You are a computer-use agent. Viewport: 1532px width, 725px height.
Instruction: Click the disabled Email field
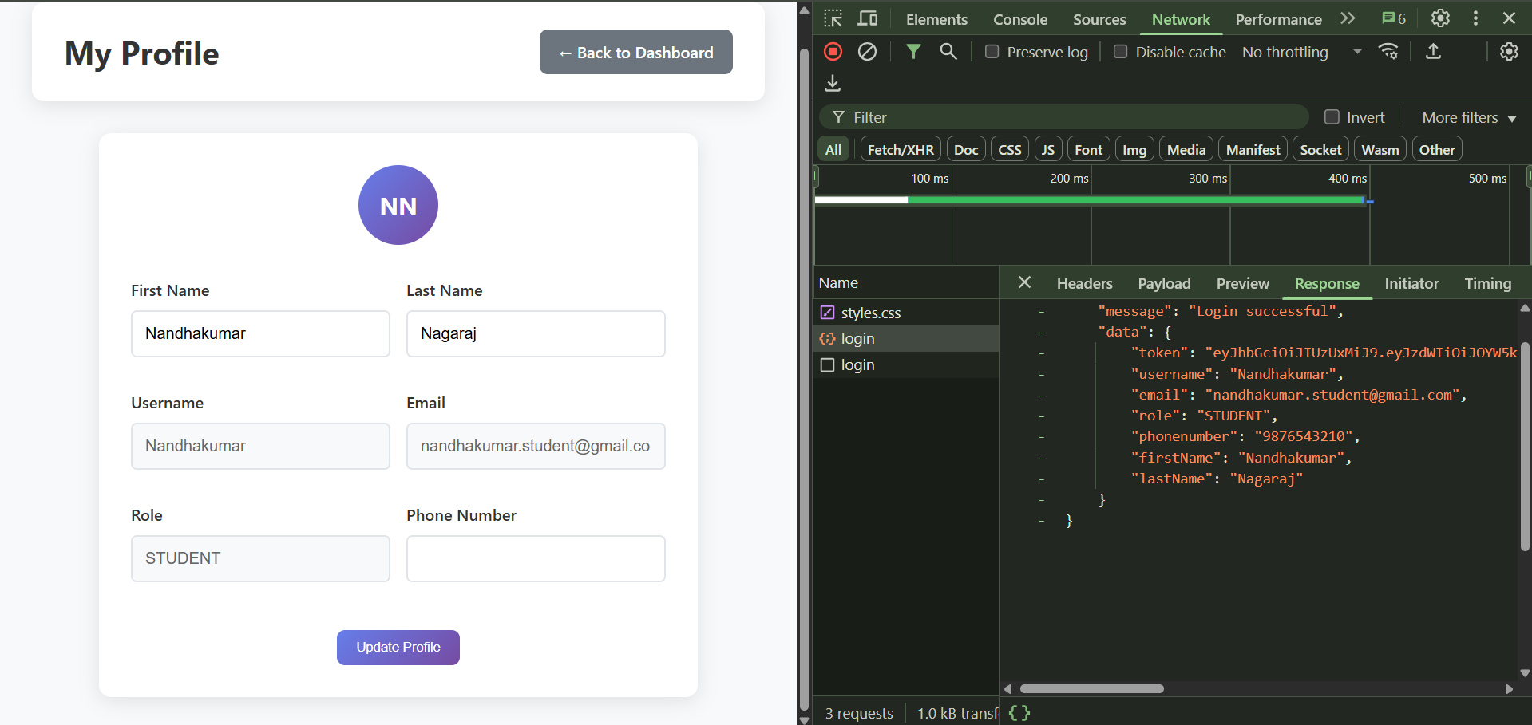536,446
